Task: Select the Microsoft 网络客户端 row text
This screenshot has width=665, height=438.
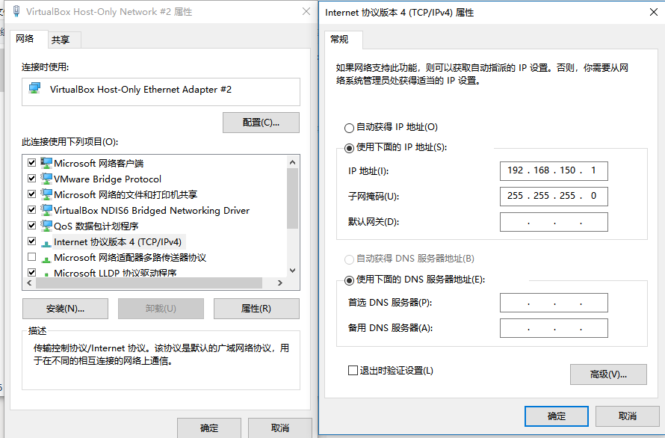Action: click(x=99, y=164)
